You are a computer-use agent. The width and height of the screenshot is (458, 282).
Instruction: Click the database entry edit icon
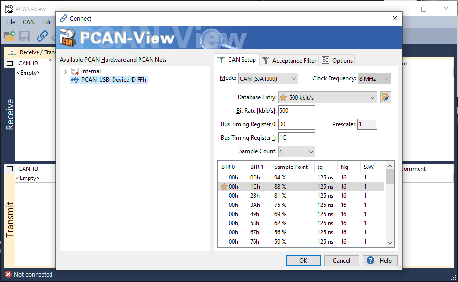point(385,97)
